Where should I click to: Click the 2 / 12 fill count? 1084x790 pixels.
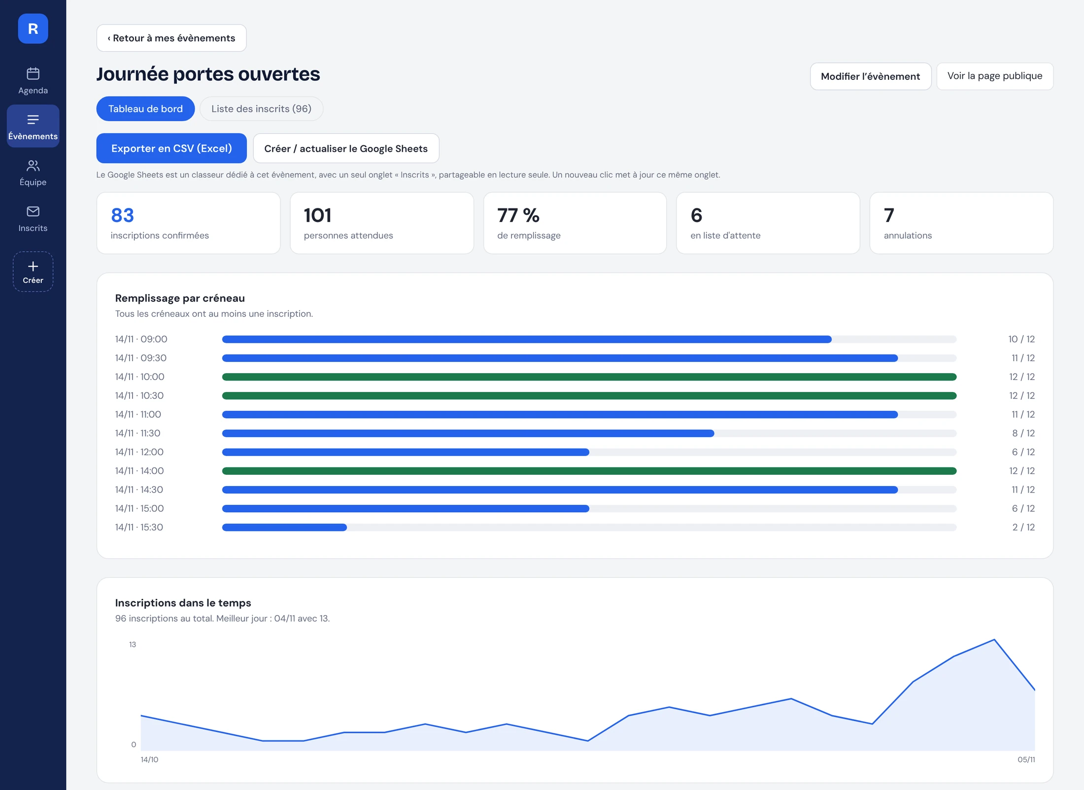[x=1023, y=527]
